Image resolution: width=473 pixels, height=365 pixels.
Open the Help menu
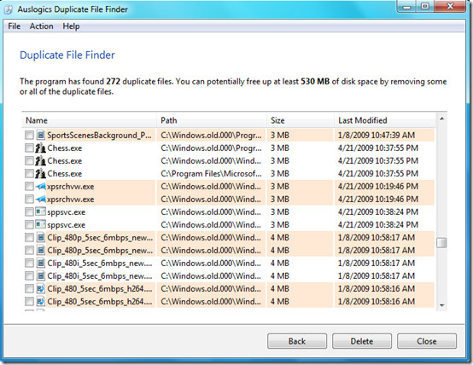point(71,26)
